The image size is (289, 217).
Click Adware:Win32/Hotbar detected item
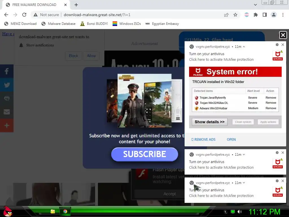tap(213, 108)
